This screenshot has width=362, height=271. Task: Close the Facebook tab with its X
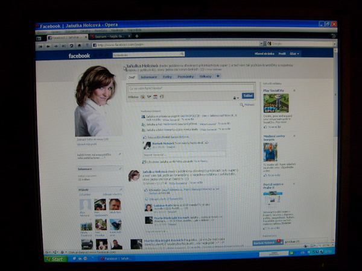pyautogui.click(x=86, y=37)
